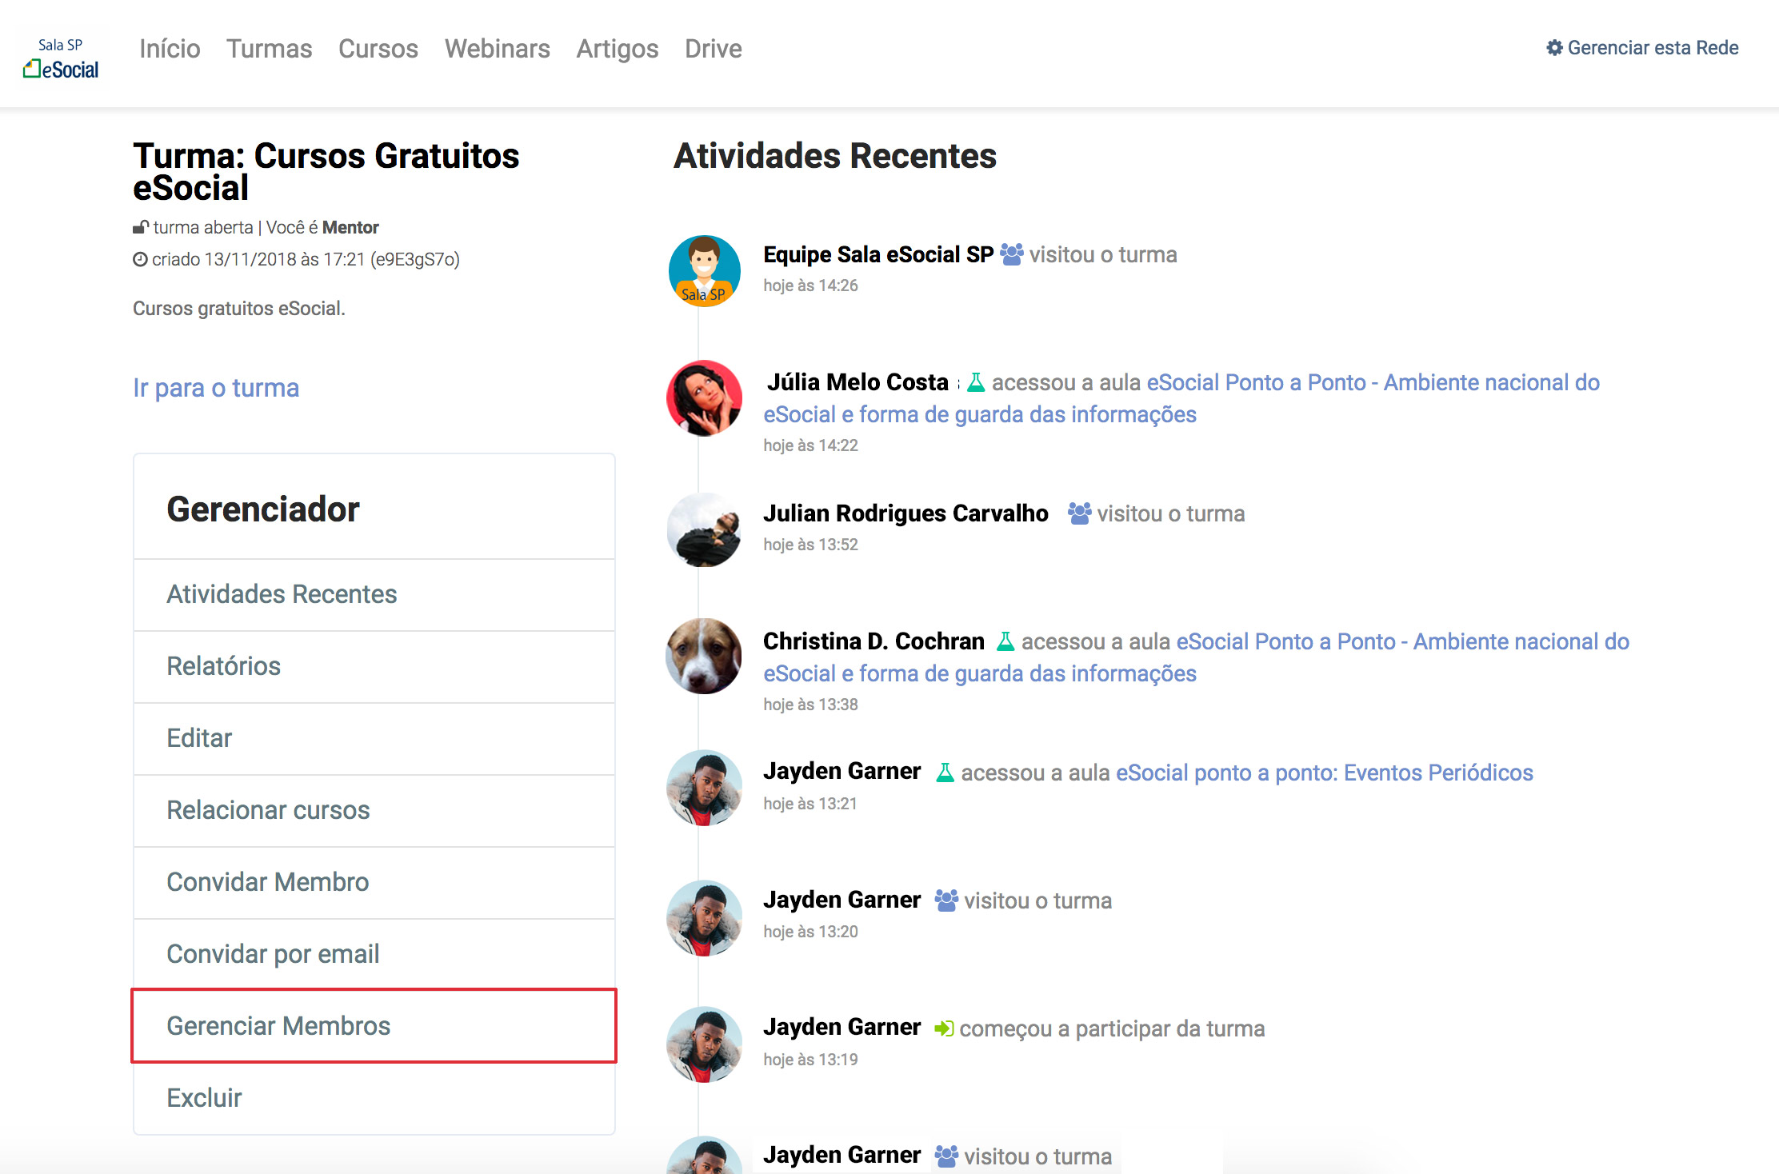Select Excluir in the Gerenciador menu

[204, 1098]
